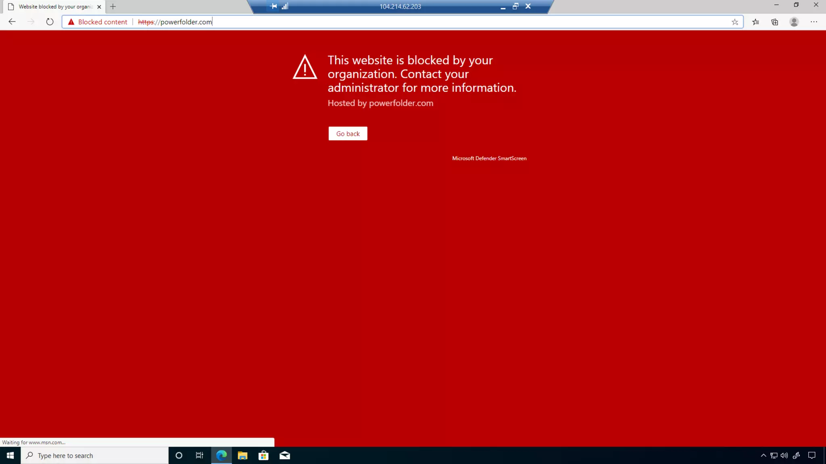Viewport: 826px width, 464px height.
Task: Add this page to favorites (star)
Action: tap(735, 22)
